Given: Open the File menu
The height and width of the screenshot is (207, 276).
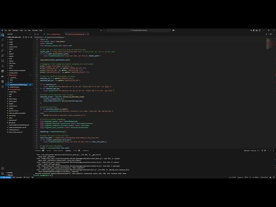Looking at the screenshot, I should (6, 30).
